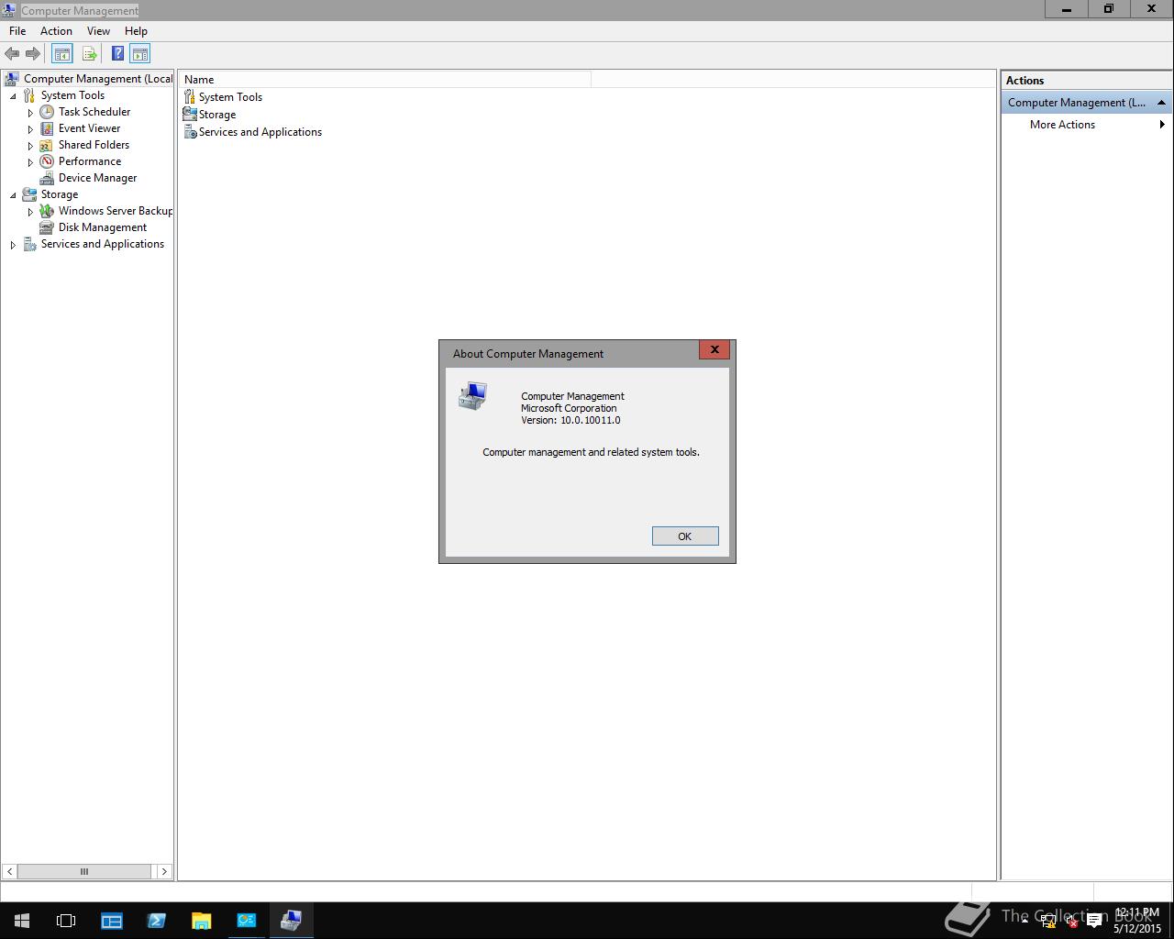1174x939 pixels.
Task: Click OK in the About dialog
Action: [x=685, y=536]
